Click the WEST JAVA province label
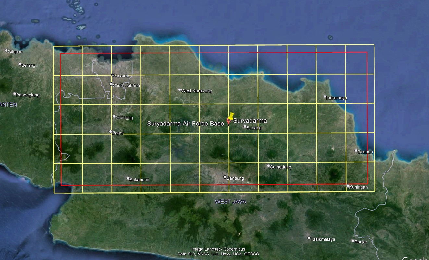Viewport: 429px width, 260px height. (x=230, y=202)
